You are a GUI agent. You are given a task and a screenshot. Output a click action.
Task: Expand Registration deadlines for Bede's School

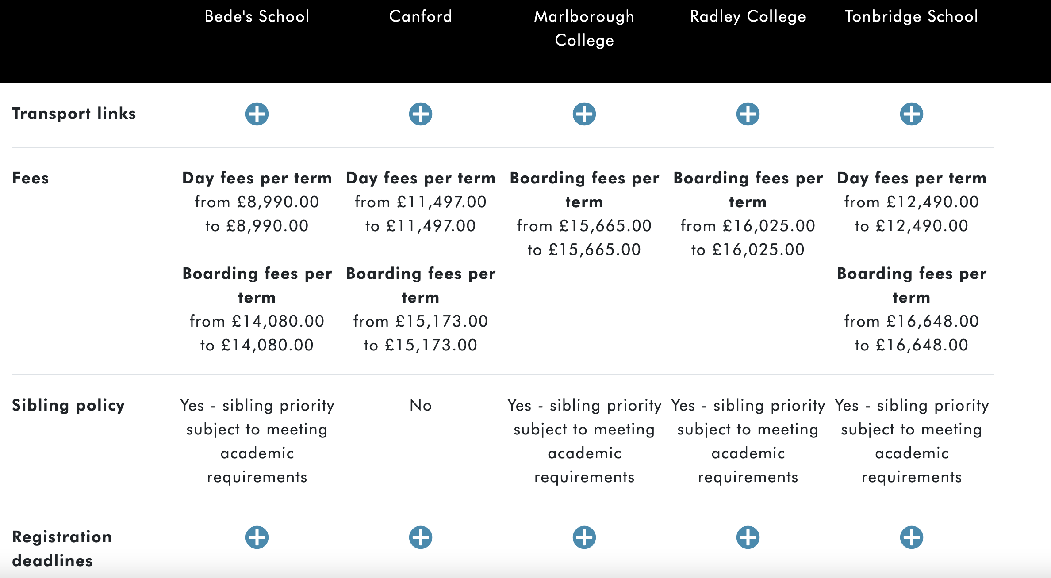(257, 537)
